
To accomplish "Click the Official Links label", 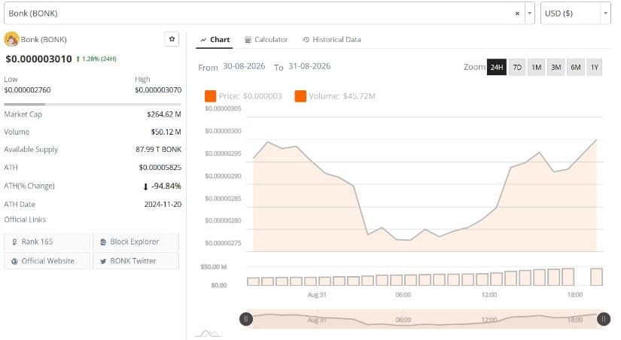I will click(25, 220).
